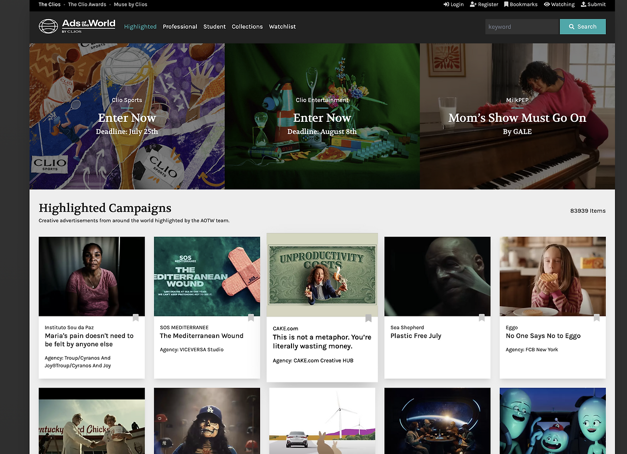The height and width of the screenshot is (454, 627).
Task: Open the Eggo girl eating waffle thumbnail
Action: [553, 276]
